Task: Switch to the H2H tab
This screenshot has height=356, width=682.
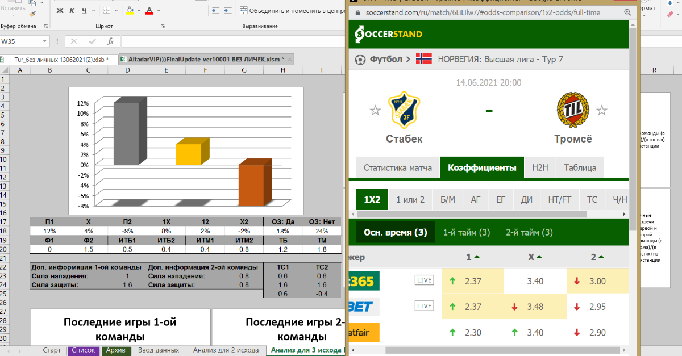Action: click(x=540, y=167)
